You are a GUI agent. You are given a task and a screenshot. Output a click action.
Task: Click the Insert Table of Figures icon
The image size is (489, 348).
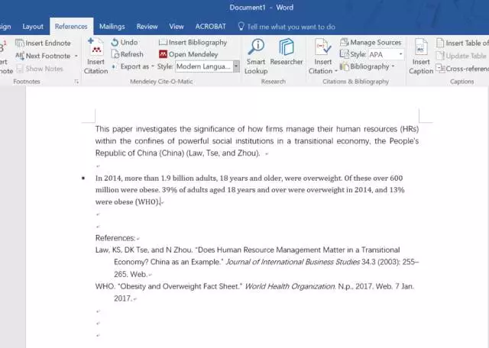click(x=440, y=43)
